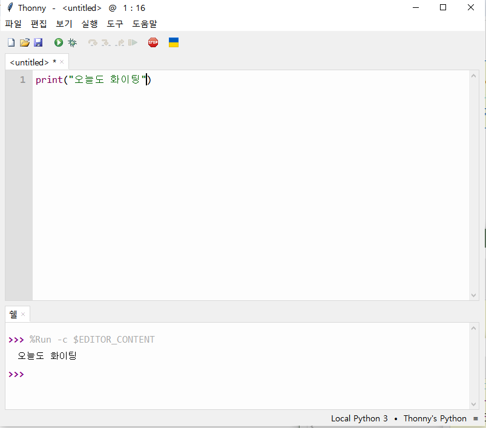Maximize the Thonny window
Screen dimensions: 486x428
[x=443, y=7]
